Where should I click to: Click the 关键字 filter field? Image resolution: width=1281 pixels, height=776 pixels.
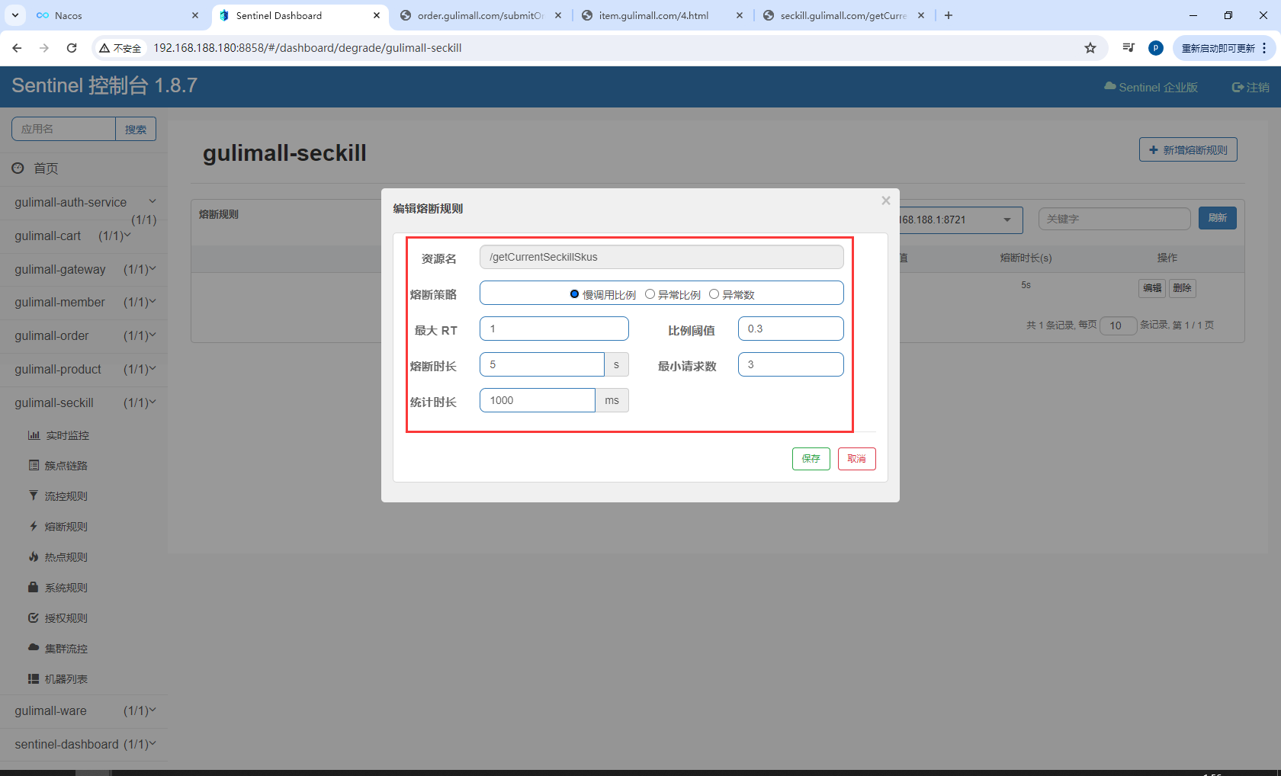(x=1114, y=219)
